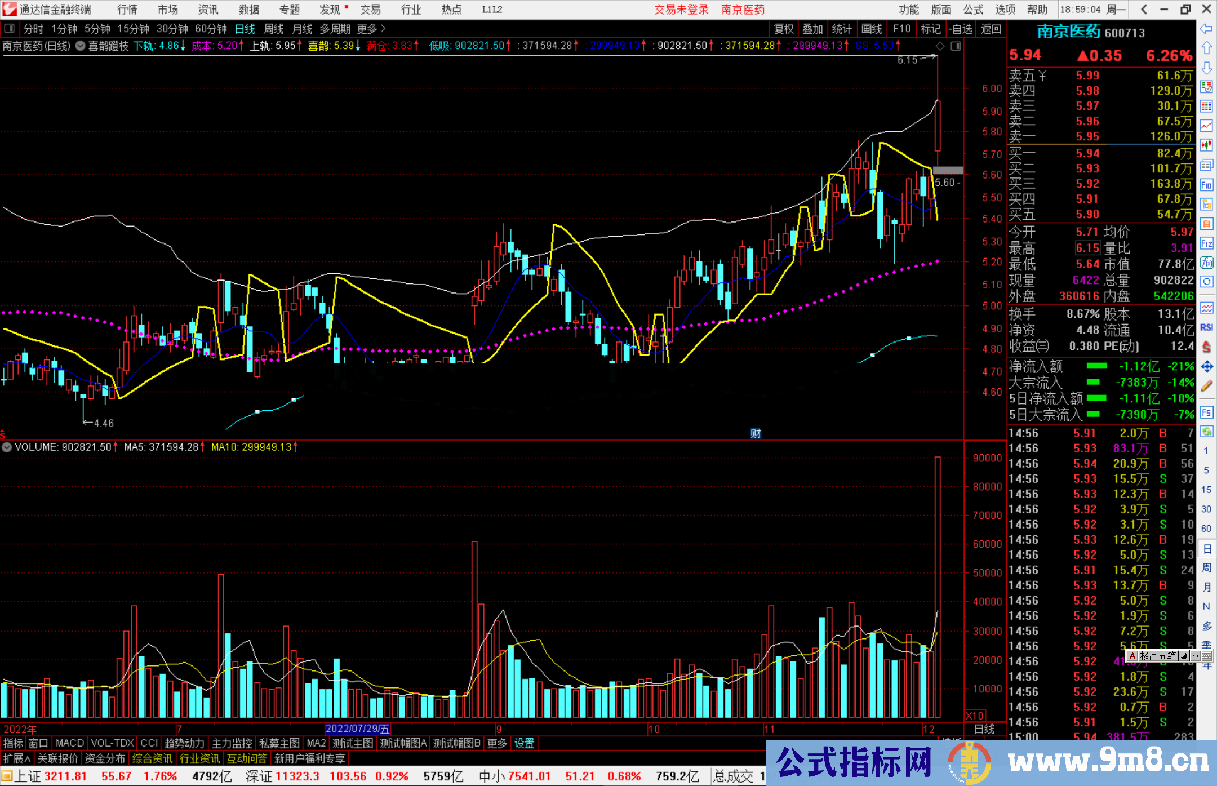Open indicator dropdown next to 南京医药(日线)
Viewport: 1217px width, 786px height.
(x=81, y=46)
